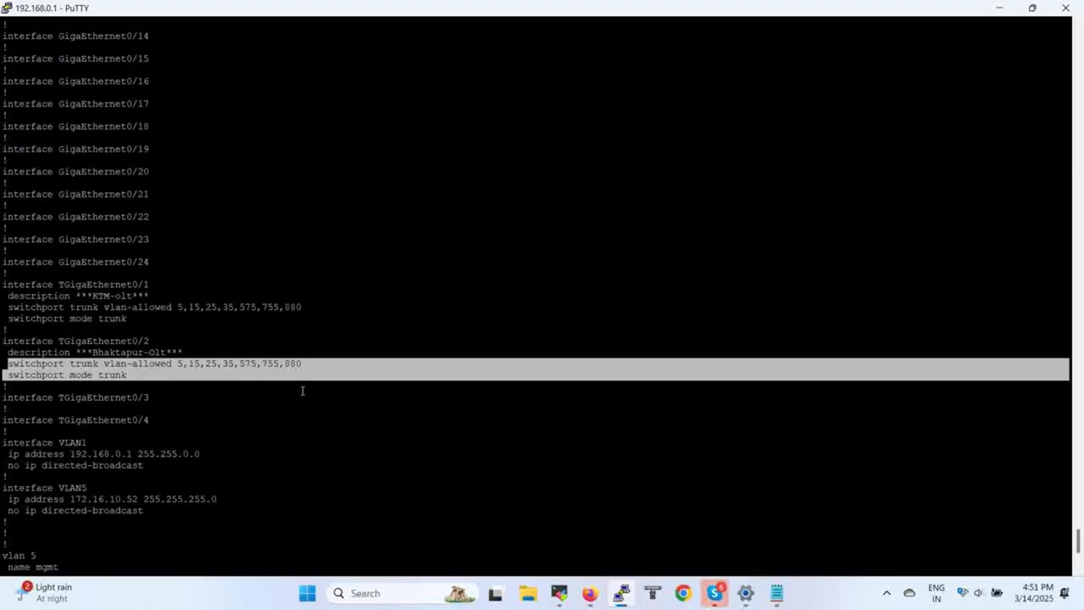Click the 'name mgmt' line
The height and width of the screenshot is (610, 1084).
point(33,567)
